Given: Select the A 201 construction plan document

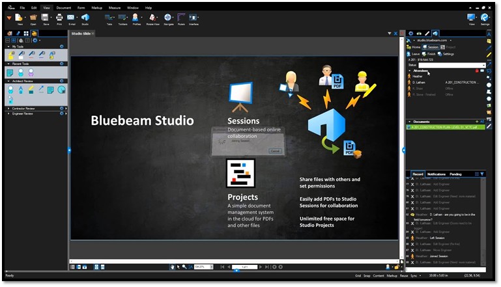Looking at the screenshot, I should point(442,128).
